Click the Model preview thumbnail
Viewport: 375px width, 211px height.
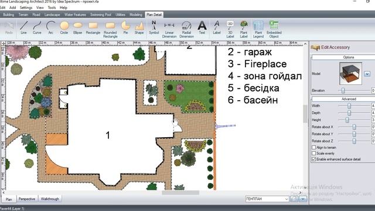[x=350, y=74]
